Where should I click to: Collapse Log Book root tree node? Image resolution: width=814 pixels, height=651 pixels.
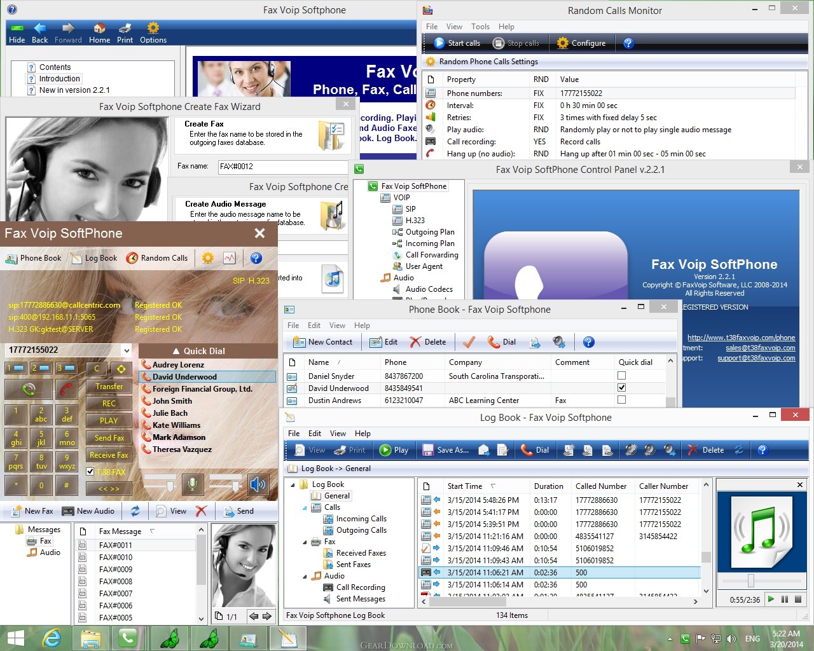293,484
